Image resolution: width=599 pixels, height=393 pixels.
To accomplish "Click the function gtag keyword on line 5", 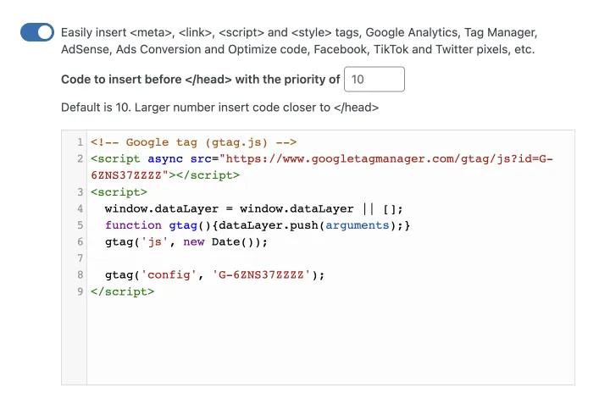I will click(152, 225).
